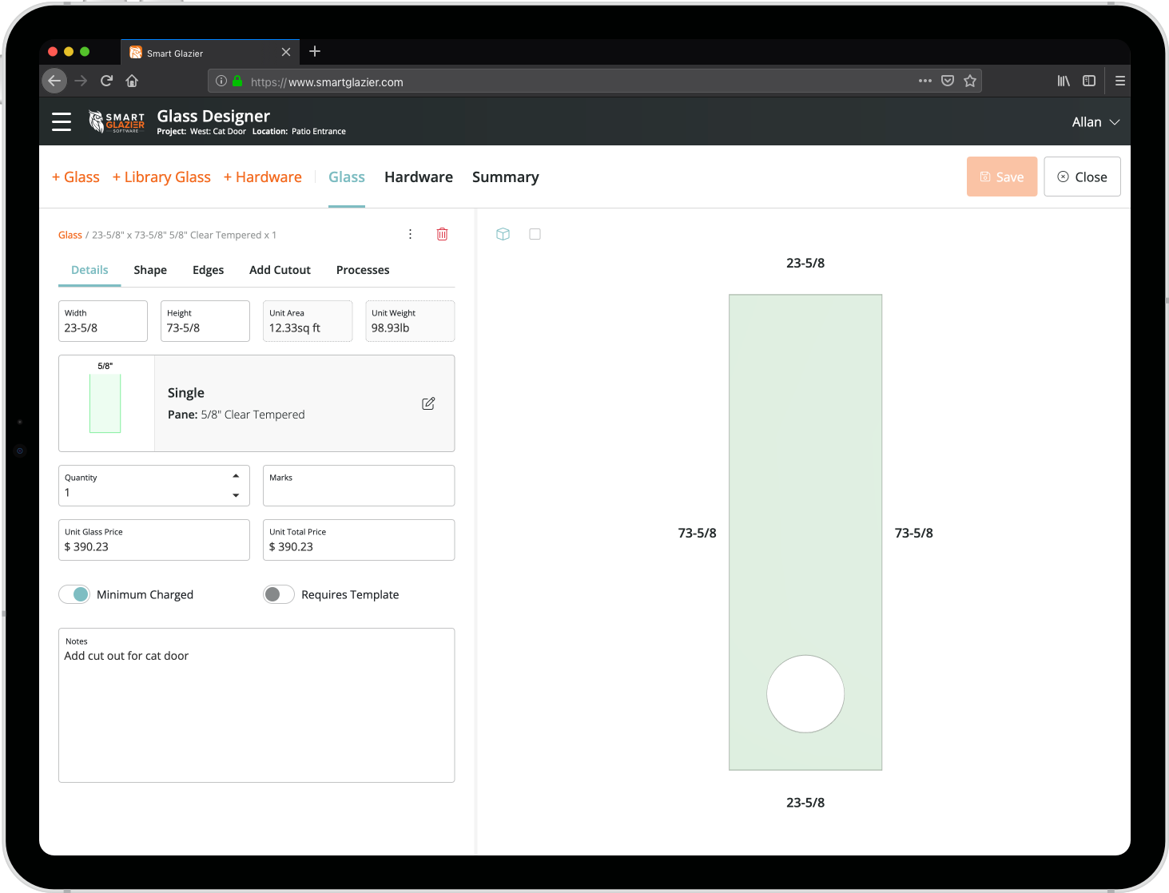Screen dimensions: 1169x893
Task: Switch to the Details tab
Action: click(89, 270)
